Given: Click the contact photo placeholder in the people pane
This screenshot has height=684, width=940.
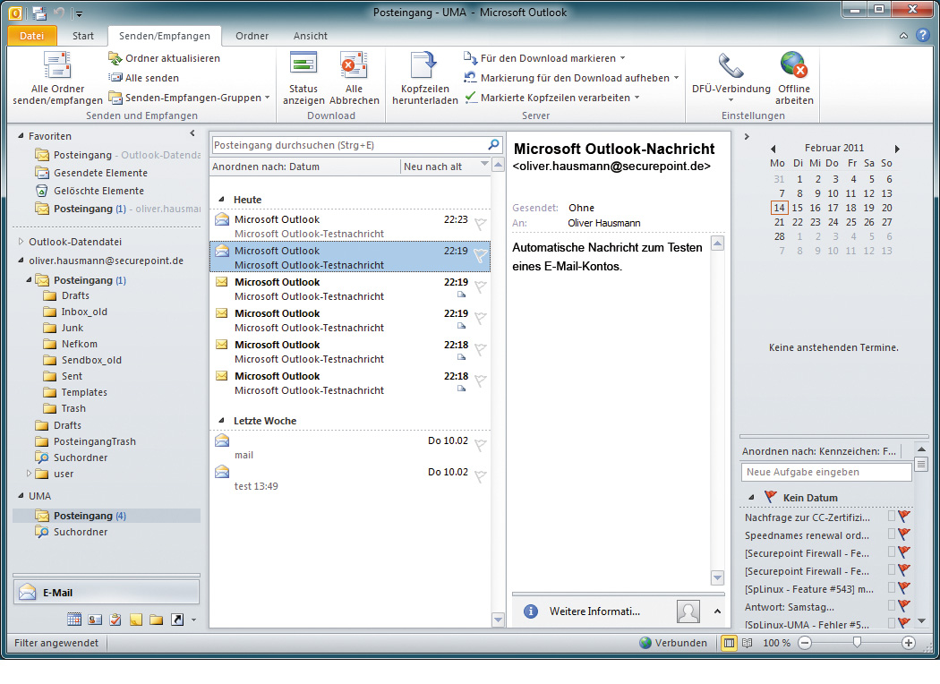Looking at the screenshot, I should [688, 611].
